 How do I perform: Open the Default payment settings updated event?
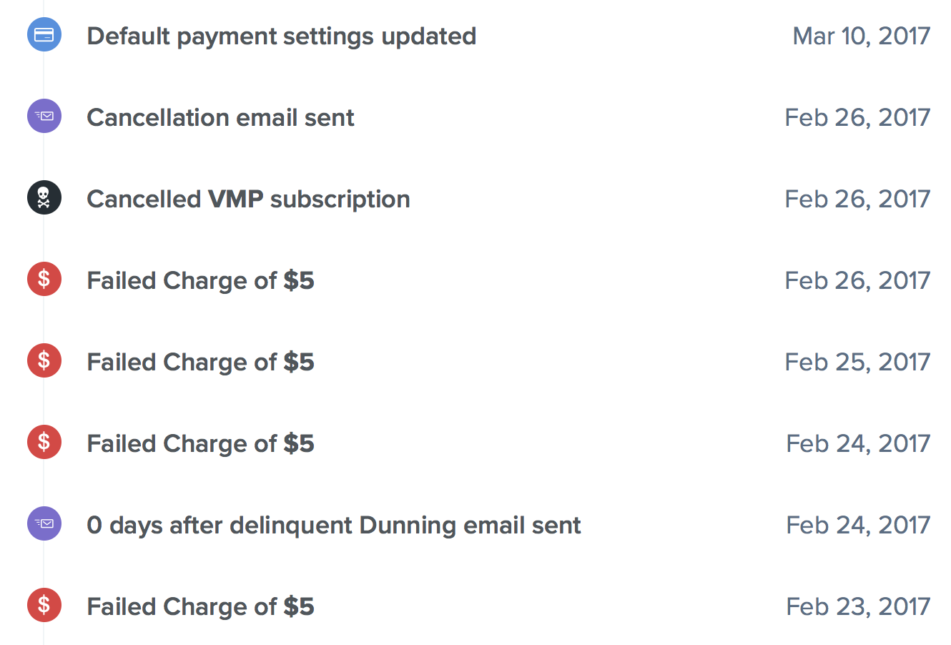281,36
